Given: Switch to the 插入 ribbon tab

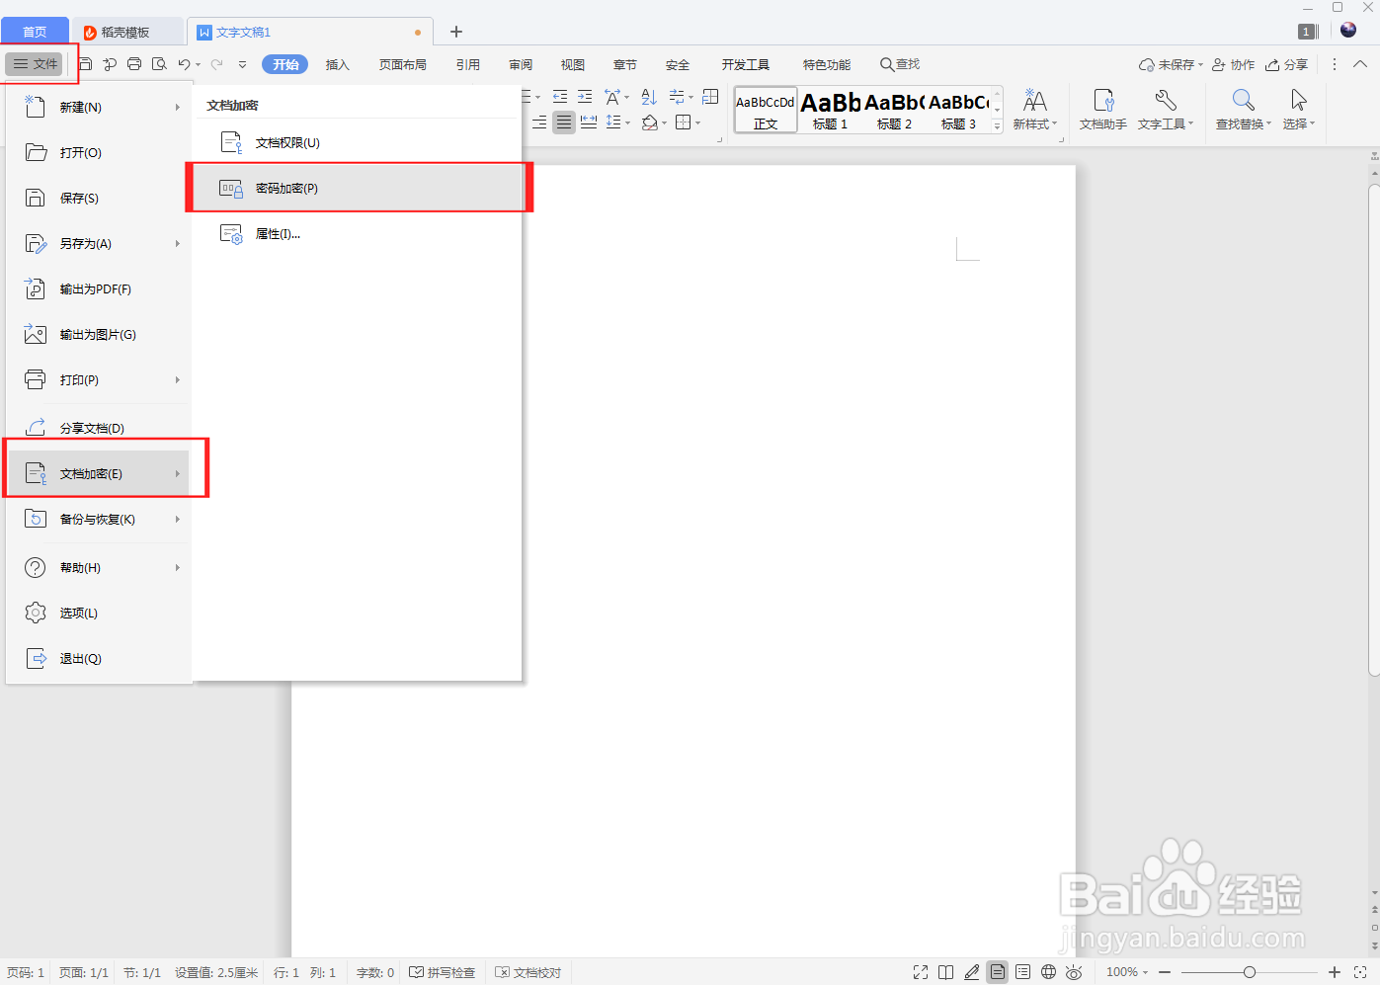Looking at the screenshot, I should click(338, 65).
